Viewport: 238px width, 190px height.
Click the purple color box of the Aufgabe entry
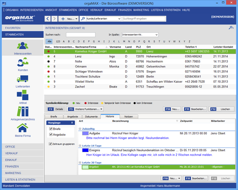tap(85, 133)
